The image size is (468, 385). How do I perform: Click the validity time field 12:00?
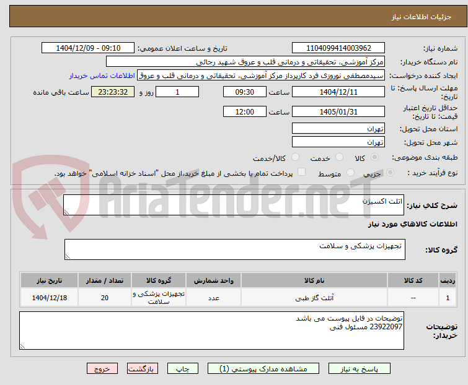(x=244, y=112)
